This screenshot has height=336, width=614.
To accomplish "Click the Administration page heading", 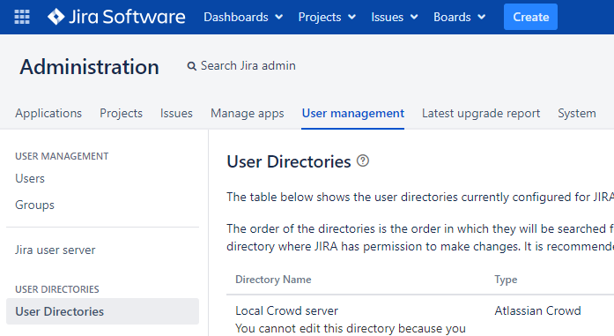I will [x=89, y=67].
